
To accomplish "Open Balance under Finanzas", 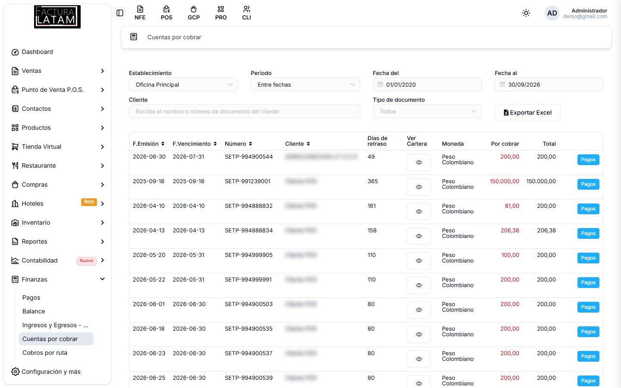I will tap(34, 311).
